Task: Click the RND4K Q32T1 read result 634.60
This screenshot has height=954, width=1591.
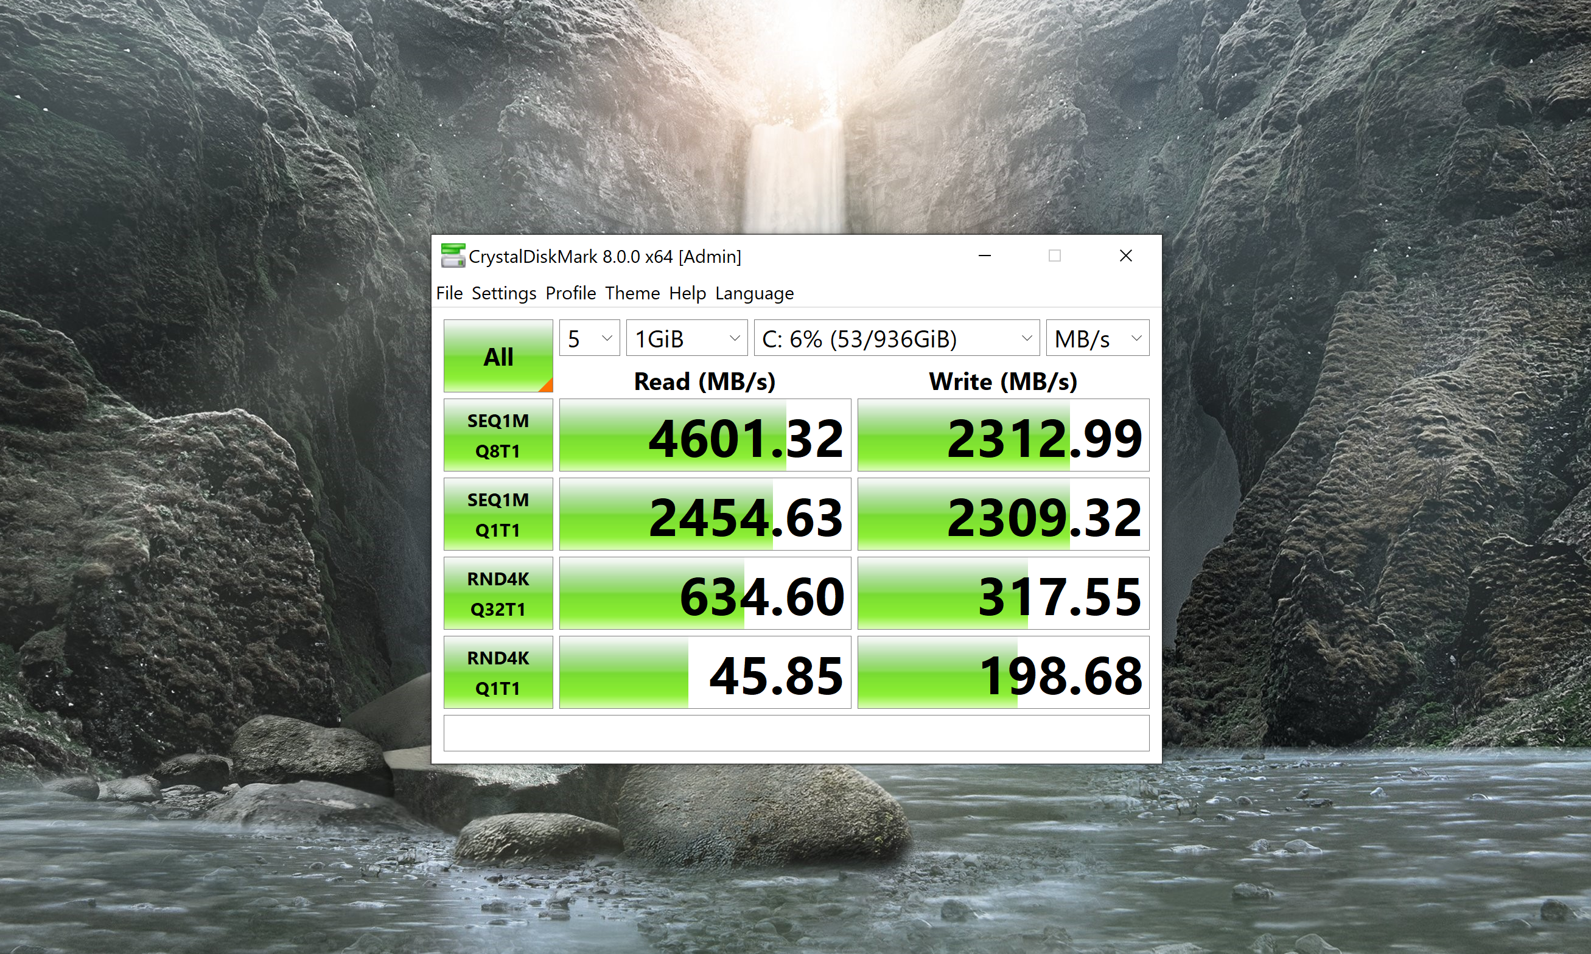Action: (705, 593)
